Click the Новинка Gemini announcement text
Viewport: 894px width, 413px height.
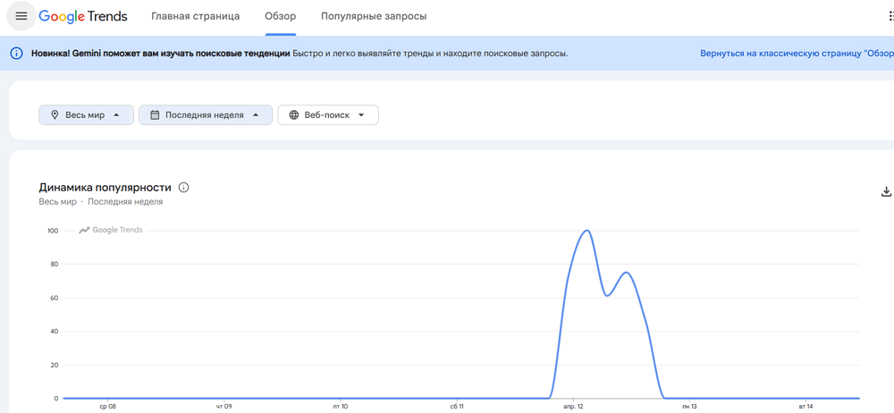tap(161, 54)
